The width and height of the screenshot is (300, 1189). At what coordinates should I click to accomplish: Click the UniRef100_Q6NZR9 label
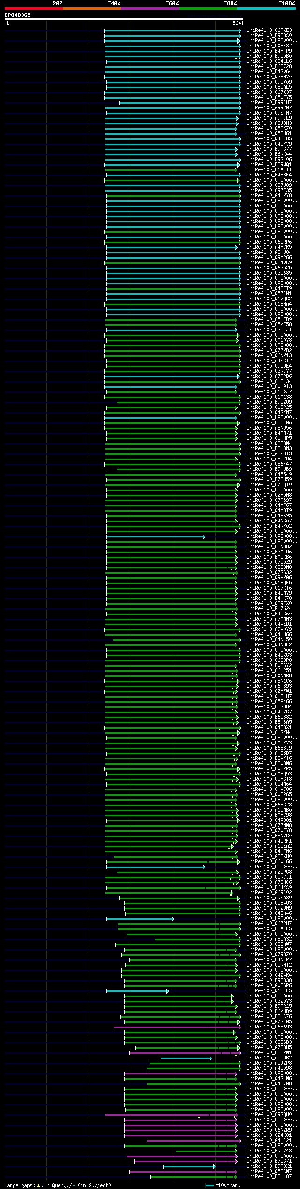point(269,1130)
